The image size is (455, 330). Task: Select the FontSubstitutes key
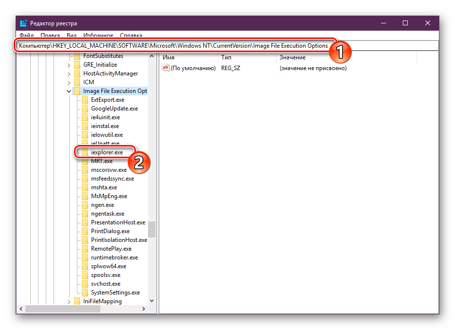(103, 56)
